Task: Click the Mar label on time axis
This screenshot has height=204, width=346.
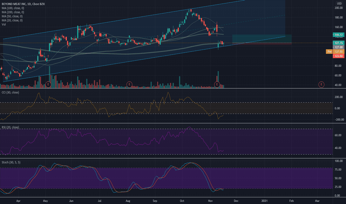Action: pos(317,201)
